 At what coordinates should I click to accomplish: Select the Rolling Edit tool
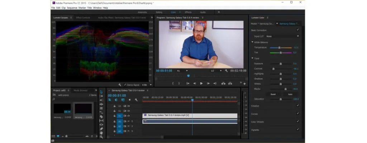tap(101, 104)
